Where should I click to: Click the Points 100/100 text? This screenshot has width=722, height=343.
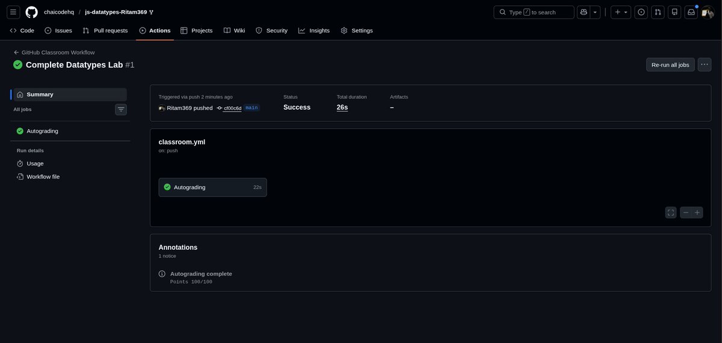pyautogui.click(x=191, y=282)
